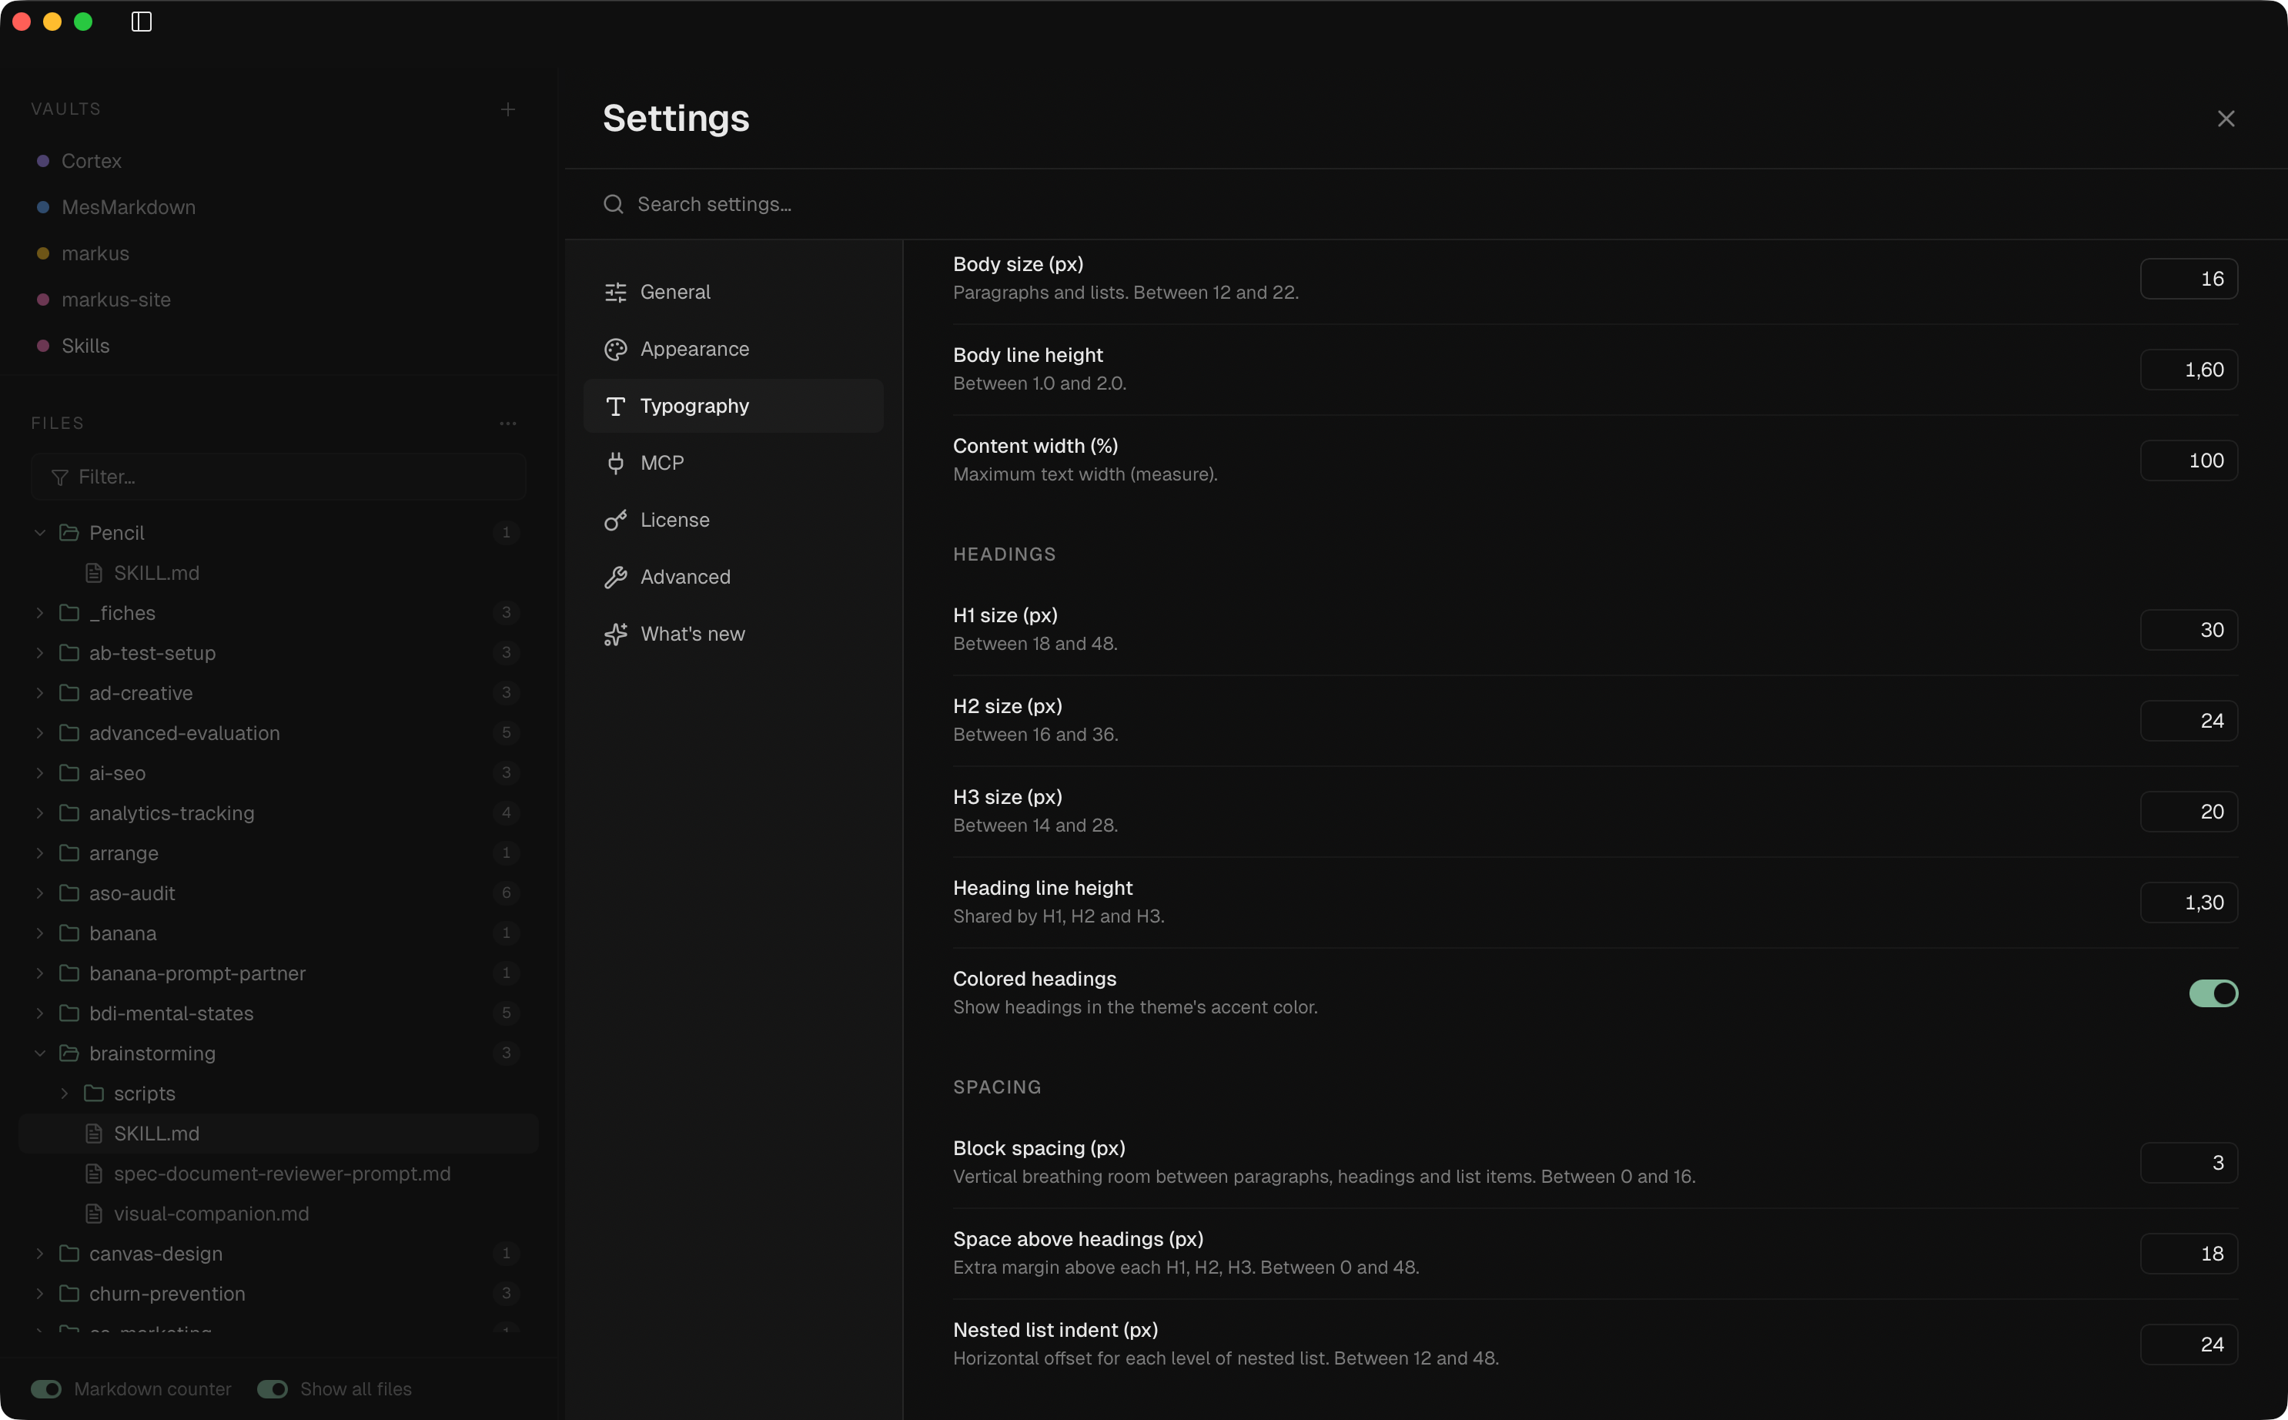Click the file icon of visual-companion.md
Image resolution: width=2288 pixels, height=1420 pixels.
pyautogui.click(x=94, y=1214)
